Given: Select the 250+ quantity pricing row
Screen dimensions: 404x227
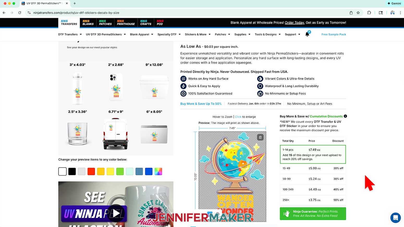Looking at the screenshot, I should 313,200.
